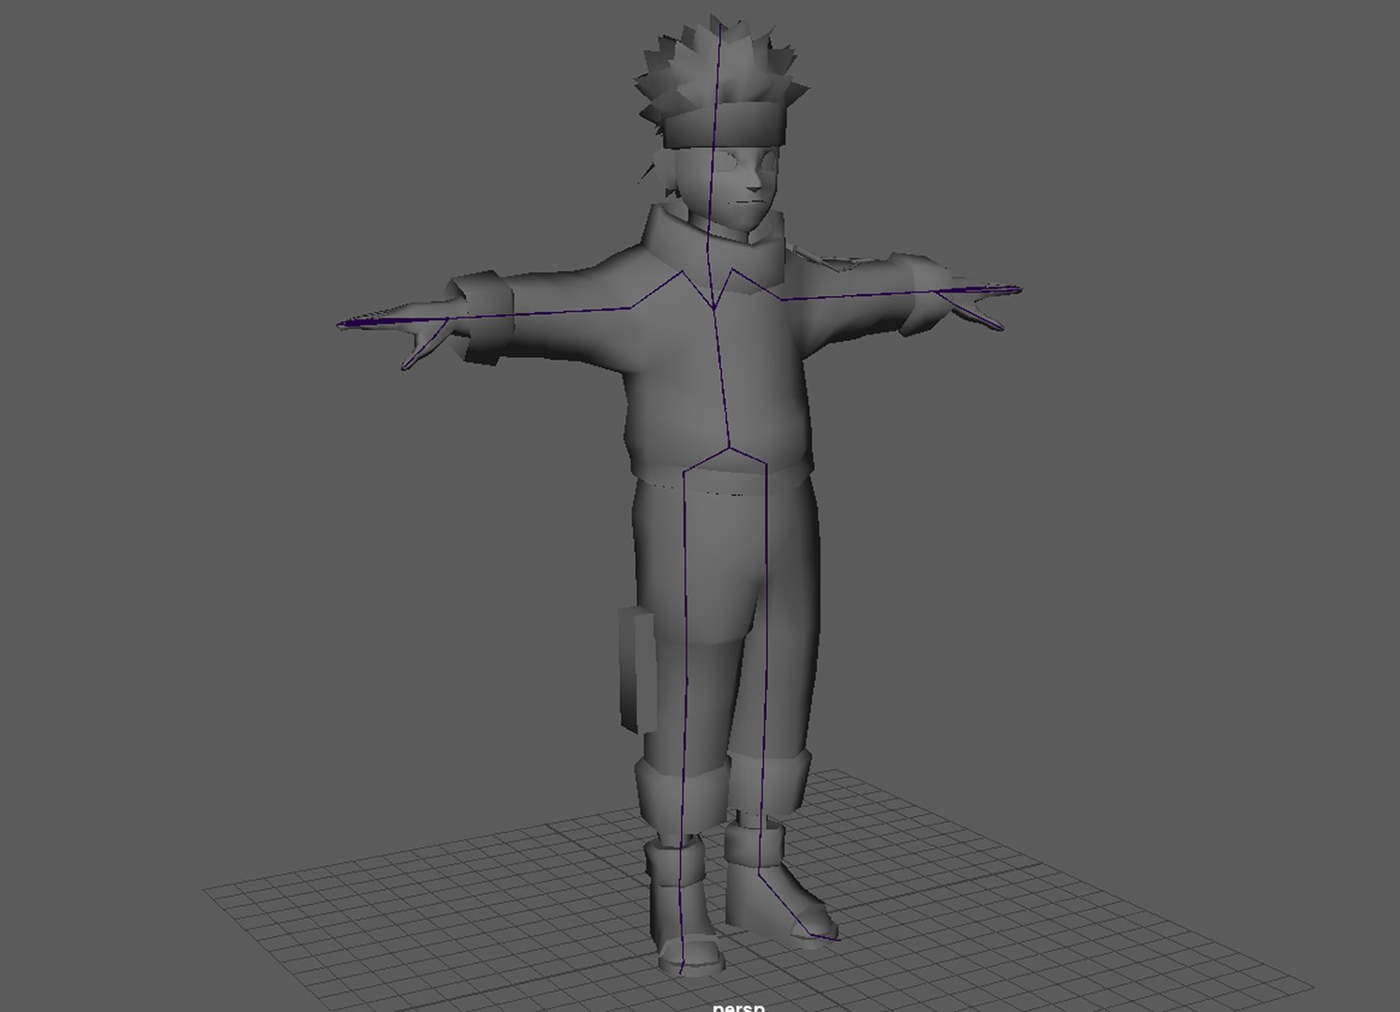Select the character's headband
1400x1012 pixels.
(x=725, y=125)
